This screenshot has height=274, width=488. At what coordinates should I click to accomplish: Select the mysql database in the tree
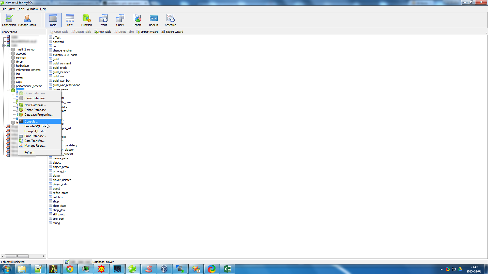click(20, 78)
